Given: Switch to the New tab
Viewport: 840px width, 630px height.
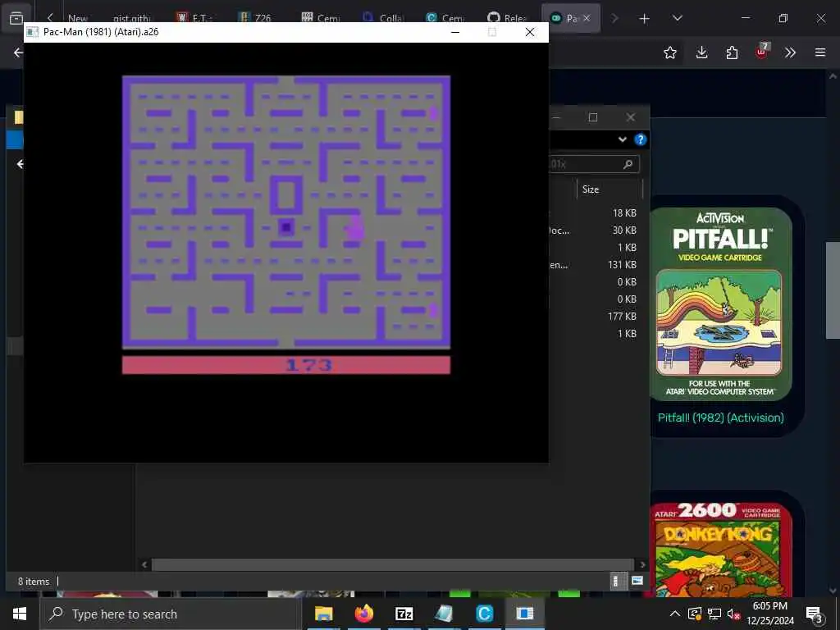Looking at the screenshot, I should click(x=76, y=18).
